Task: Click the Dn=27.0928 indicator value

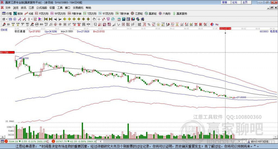Action: coord(83,31)
